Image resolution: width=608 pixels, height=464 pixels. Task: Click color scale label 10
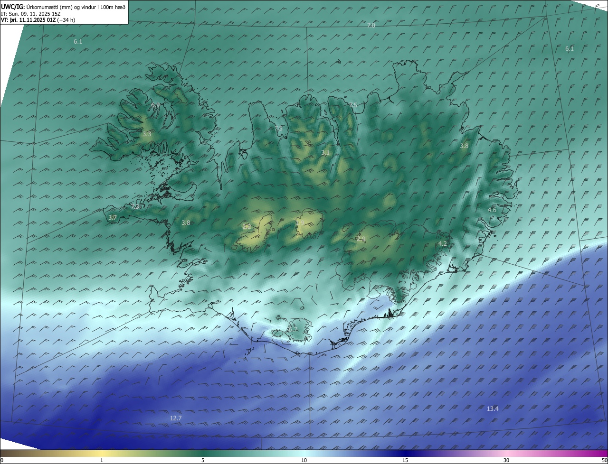pos(304,460)
